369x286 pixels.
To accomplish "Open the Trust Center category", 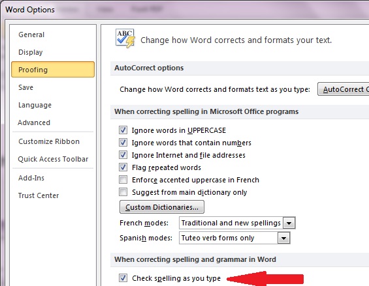I will click(x=39, y=195).
